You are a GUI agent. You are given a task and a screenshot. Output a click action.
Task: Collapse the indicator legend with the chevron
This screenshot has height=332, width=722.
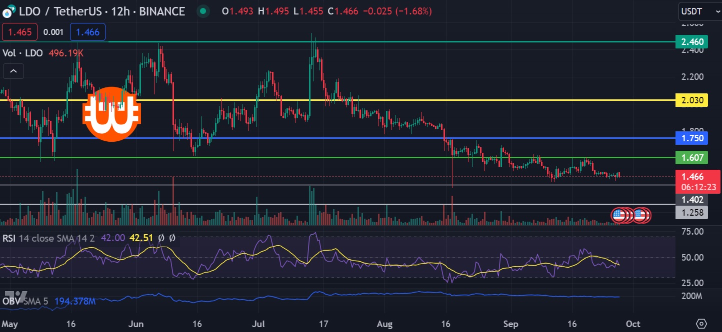click(x=13, y=71)
